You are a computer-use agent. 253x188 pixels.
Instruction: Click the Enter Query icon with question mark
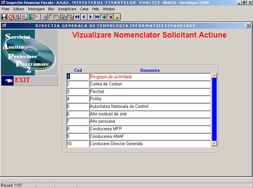(x=57, y=17)
